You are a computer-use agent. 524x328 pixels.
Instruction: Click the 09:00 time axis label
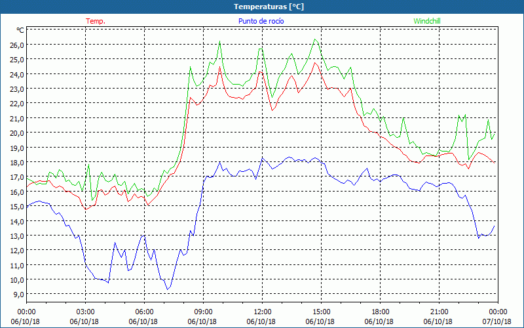click(x=203, y=312)
